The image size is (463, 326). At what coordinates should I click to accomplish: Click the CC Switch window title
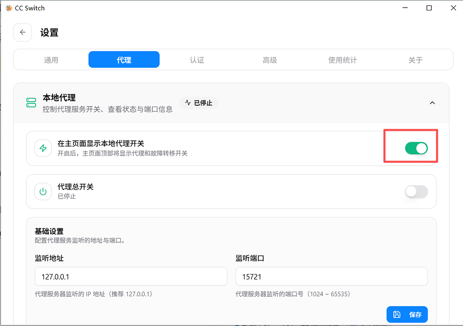pyautogui.click(x=29, y=8)
